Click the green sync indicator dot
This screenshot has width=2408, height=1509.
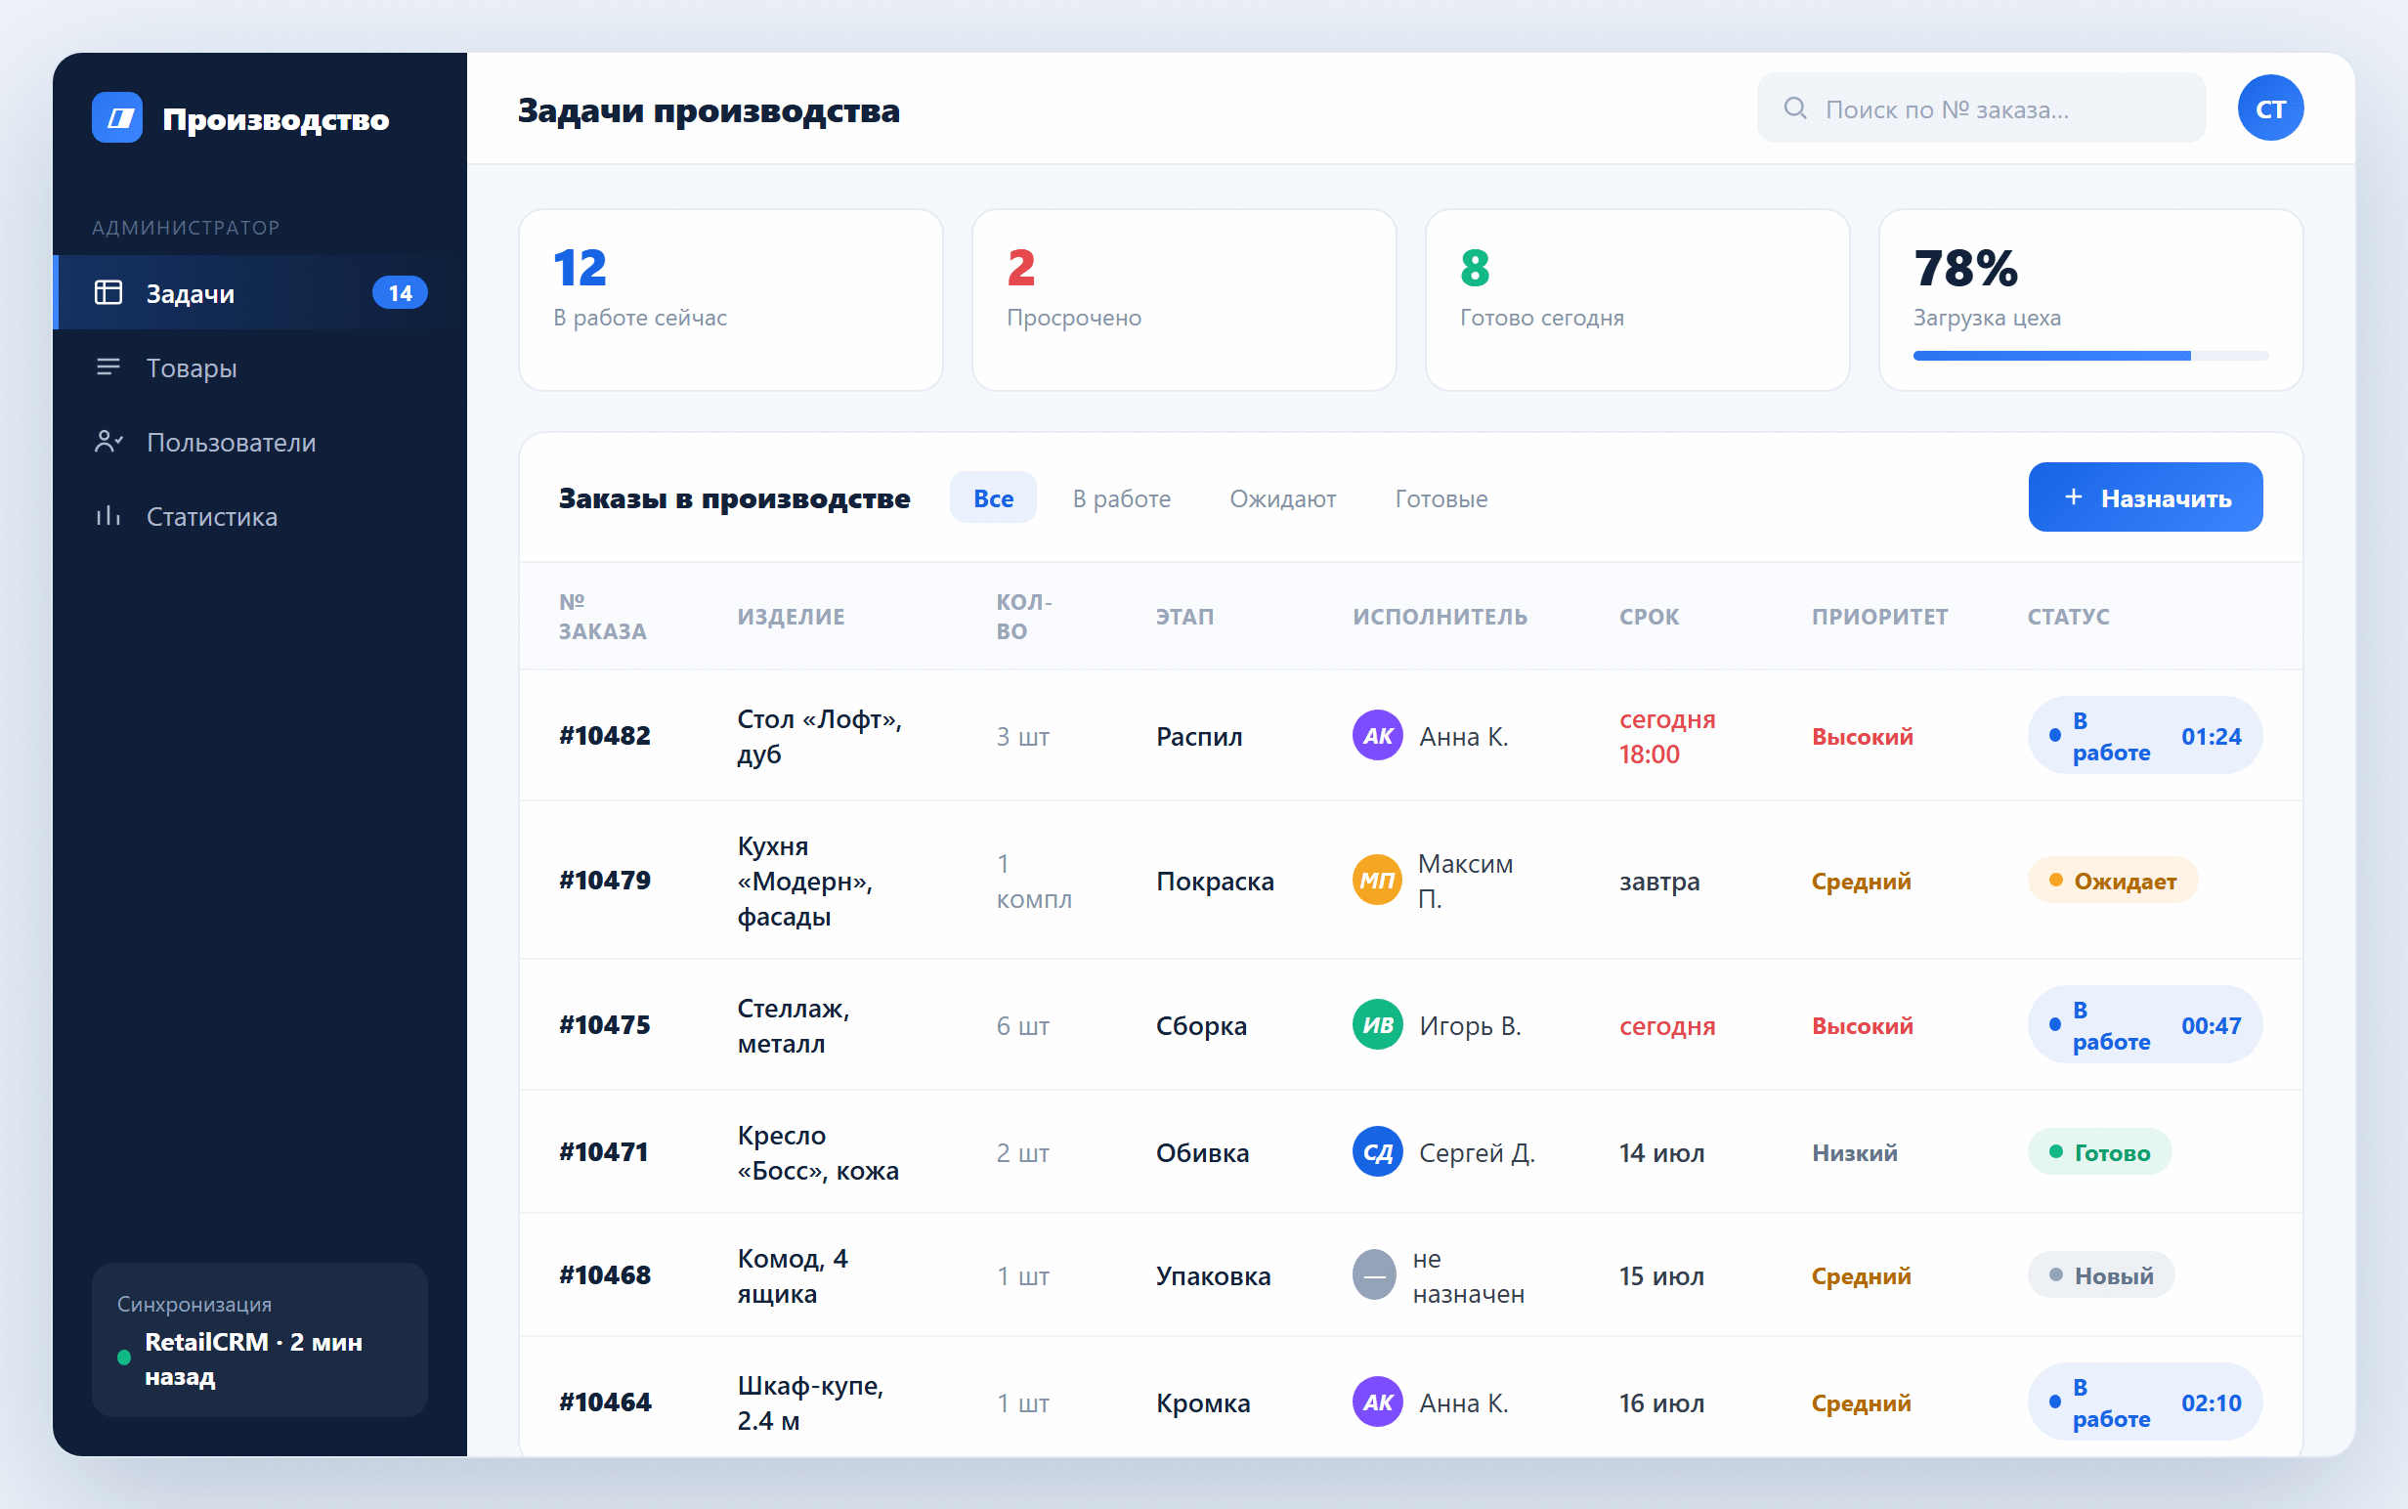tap(124, 1357)
